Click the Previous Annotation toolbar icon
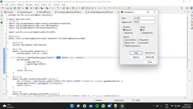 pos(105,8)
